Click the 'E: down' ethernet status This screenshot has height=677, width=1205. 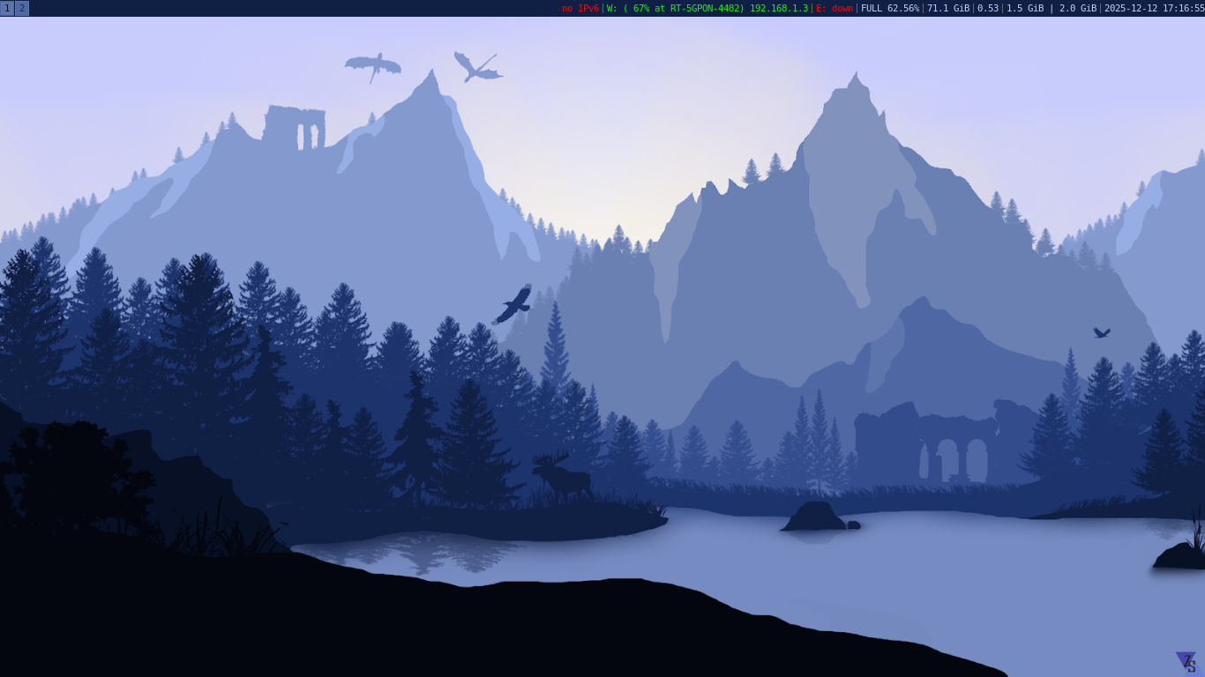[x=834, y=8]
